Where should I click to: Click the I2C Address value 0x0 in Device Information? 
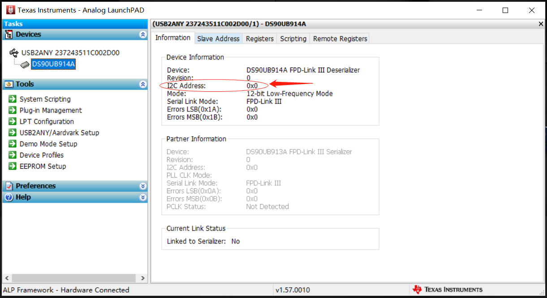252,85
